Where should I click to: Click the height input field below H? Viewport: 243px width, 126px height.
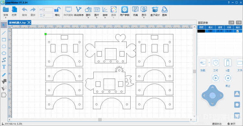click(48, 15)
